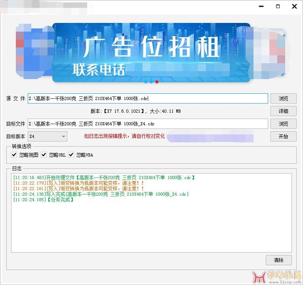This screenshot has height=285, width=303.
Task: Select the red banner indicator dot
Action: (157, 82)
